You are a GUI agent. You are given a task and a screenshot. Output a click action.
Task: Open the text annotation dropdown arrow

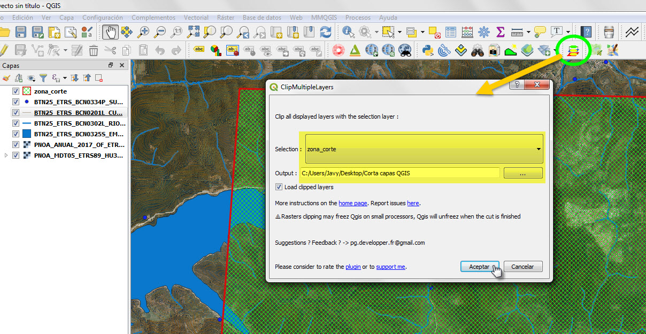[567, 32]
